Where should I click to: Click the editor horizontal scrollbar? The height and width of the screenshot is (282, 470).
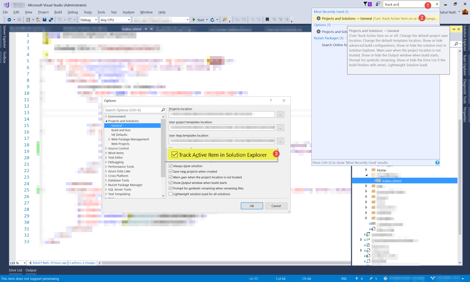tap(225, 263)
